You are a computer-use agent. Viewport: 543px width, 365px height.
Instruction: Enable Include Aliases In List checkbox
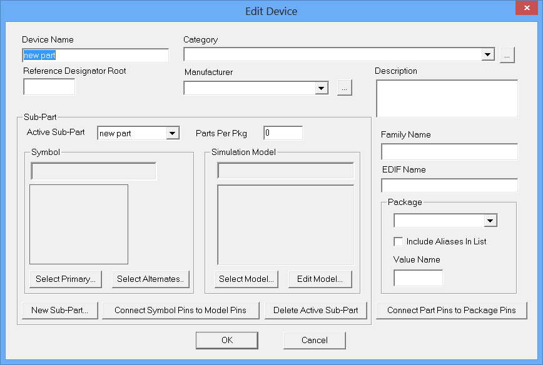click(x=398, y=241)
